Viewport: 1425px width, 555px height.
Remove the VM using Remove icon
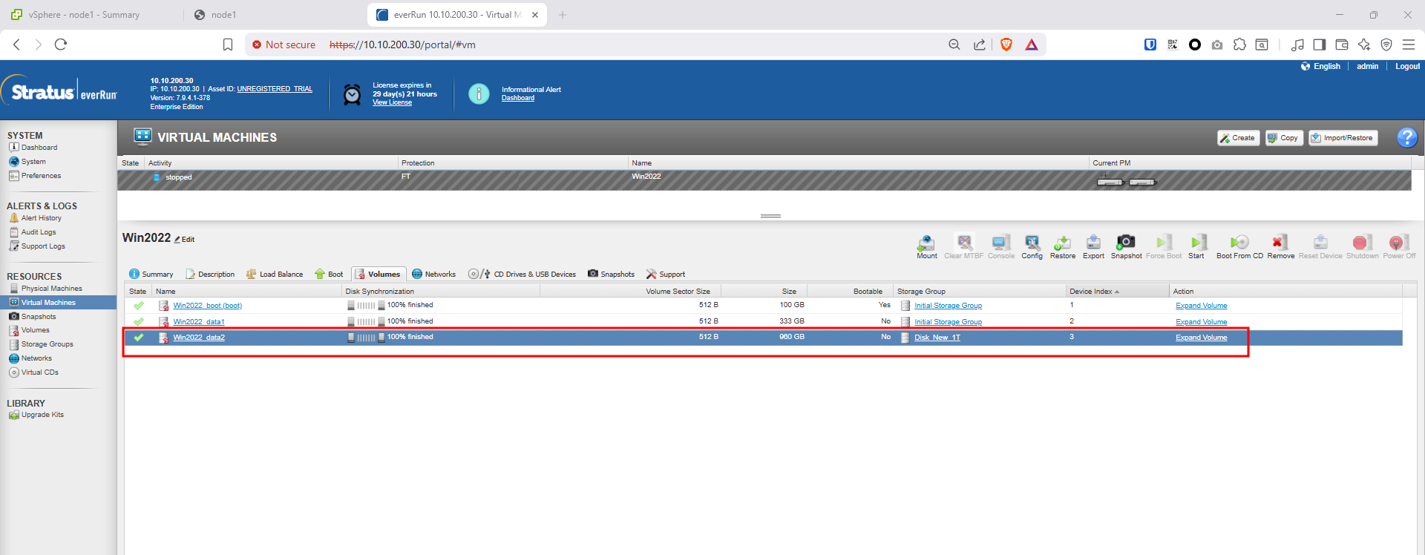[1280, 243]
